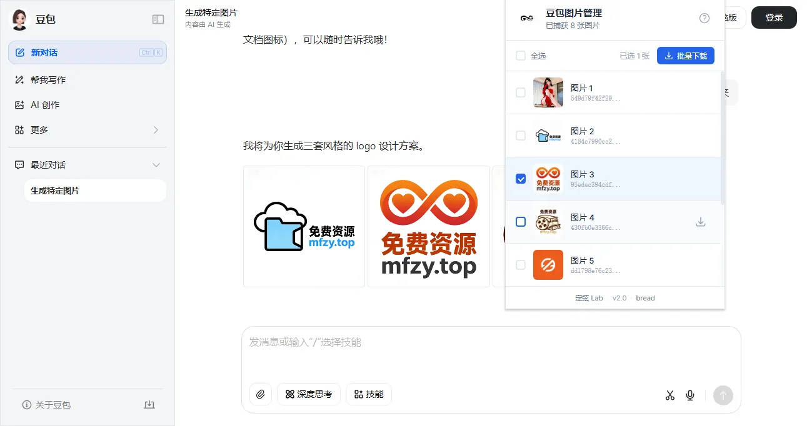
Task: Expand the 更多 menu chevron
Action: click(x=156, y=130)
